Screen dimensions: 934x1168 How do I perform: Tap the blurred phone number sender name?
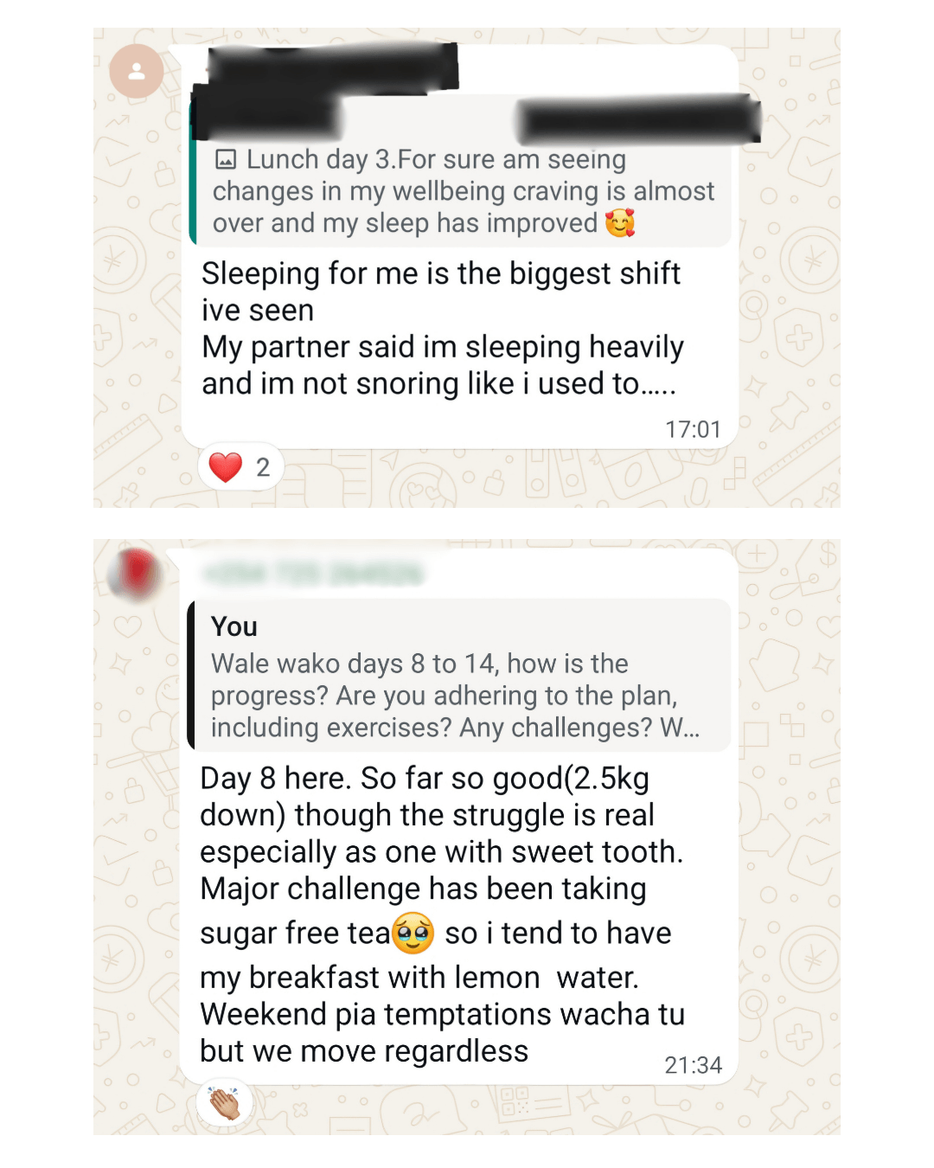click(313, 574)
